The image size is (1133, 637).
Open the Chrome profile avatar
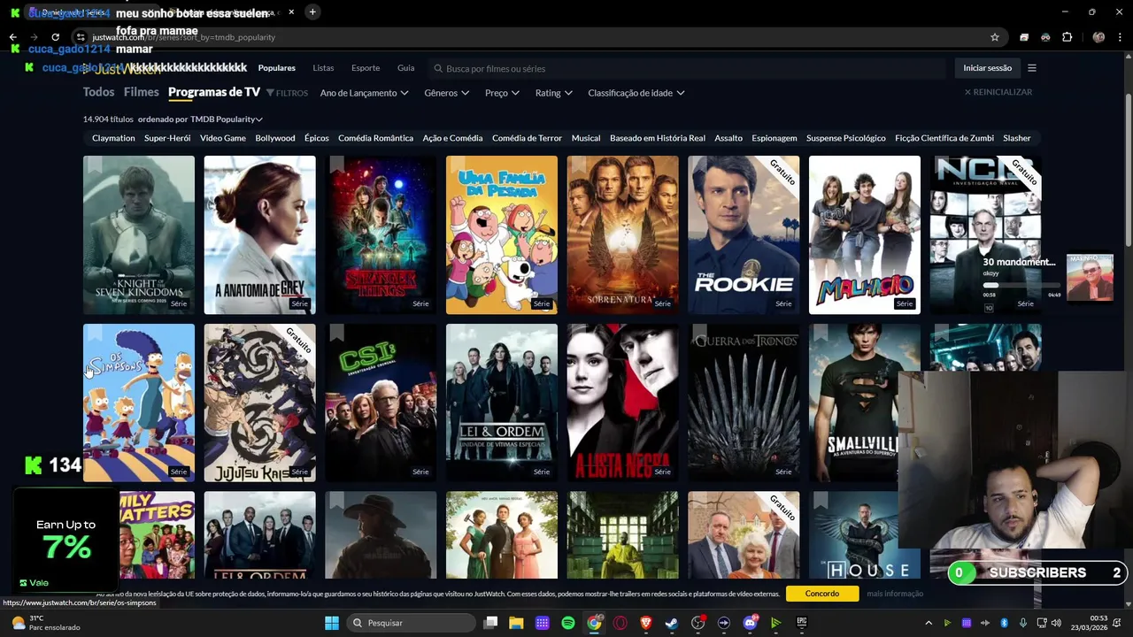point(1098,37)
